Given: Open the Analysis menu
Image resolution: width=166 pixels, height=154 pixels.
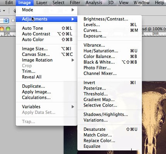Looking at the screenshot, I should 94,3.
